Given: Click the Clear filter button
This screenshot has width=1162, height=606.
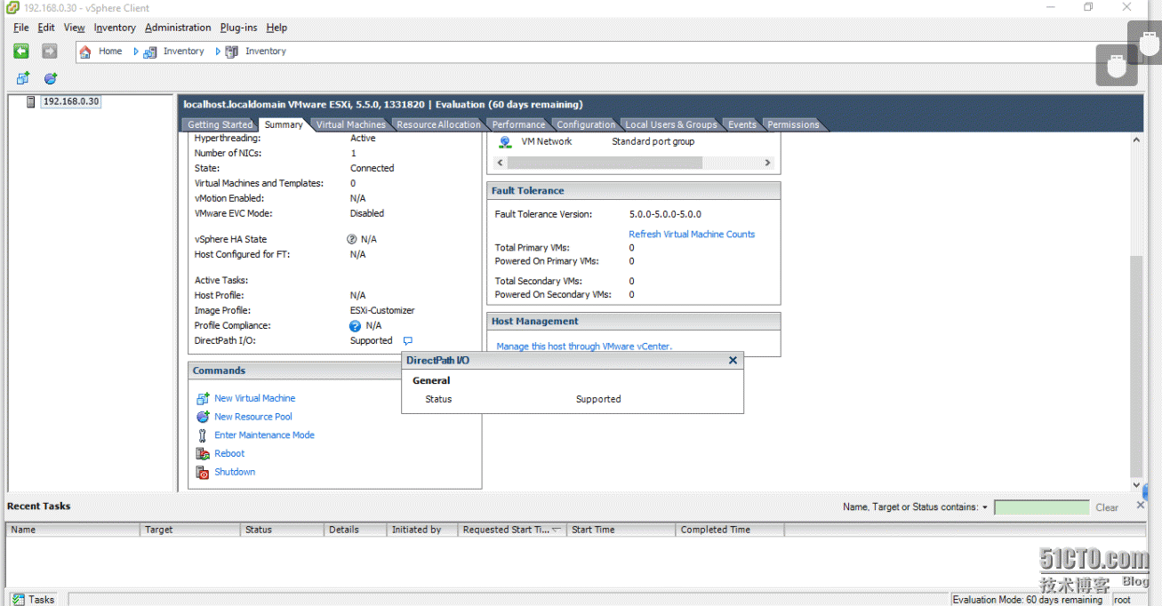Looking at the screenshot, I should click(x=1107, y=507).
